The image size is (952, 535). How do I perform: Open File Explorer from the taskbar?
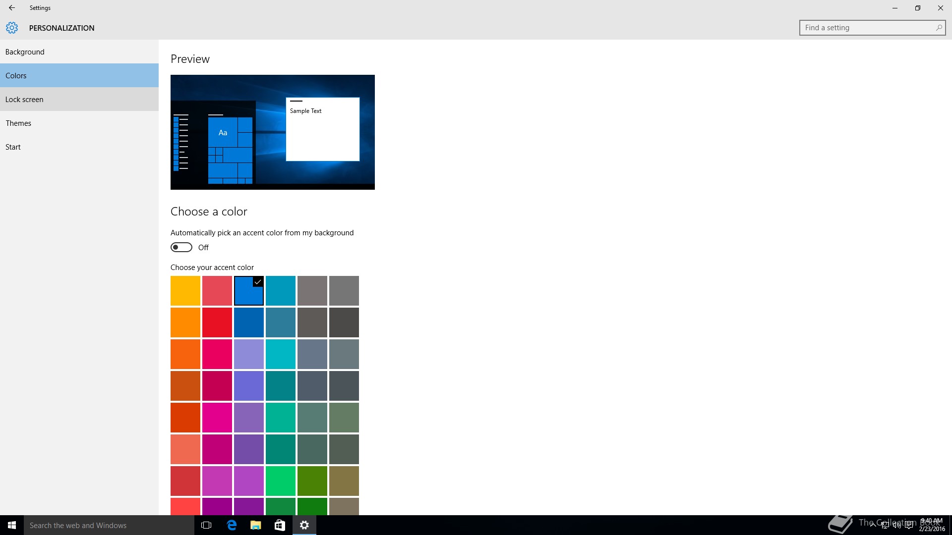point(255,525)
